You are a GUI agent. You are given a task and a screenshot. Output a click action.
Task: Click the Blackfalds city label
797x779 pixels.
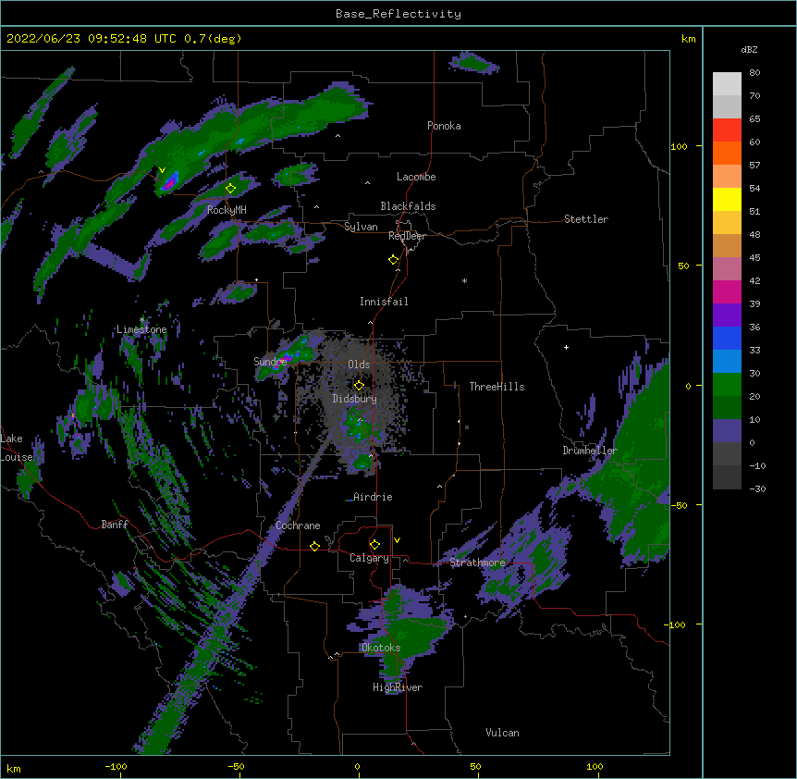pos(408,206)
